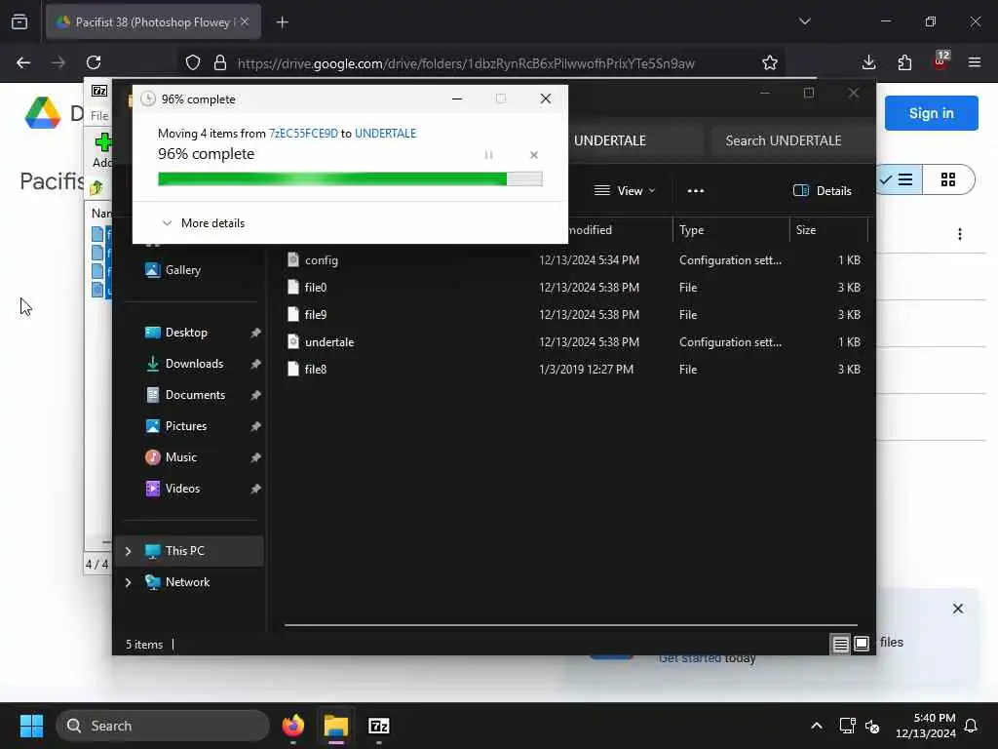Click Sign in on Google Drive

[x=931, y=113]
